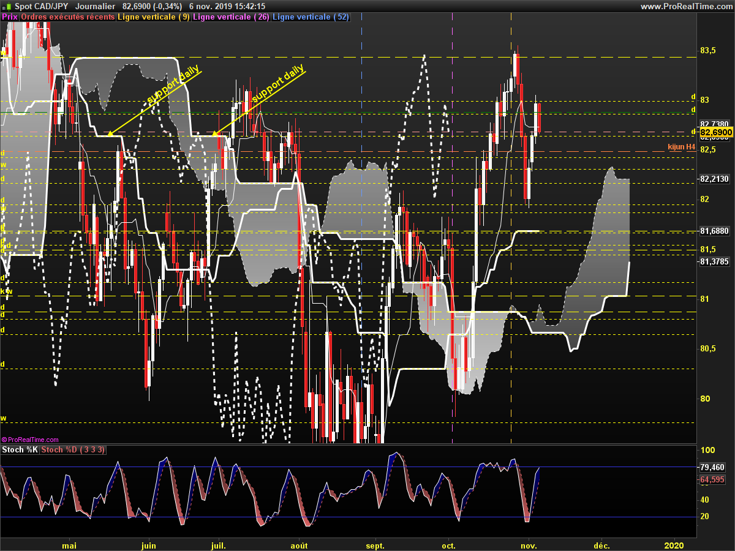Click the déc. label on the time axis
This screenshot has height=551, width=735.
(601, 545)
